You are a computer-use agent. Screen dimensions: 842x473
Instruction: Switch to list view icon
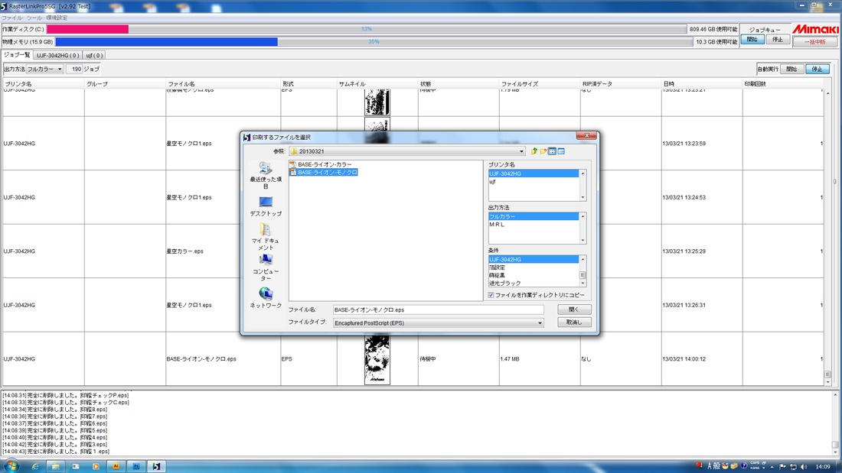point(552,152)
